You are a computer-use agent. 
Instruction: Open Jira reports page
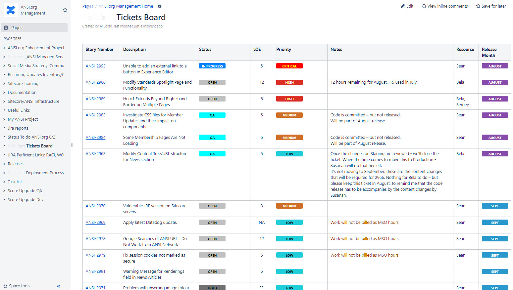tap(18, 128)
